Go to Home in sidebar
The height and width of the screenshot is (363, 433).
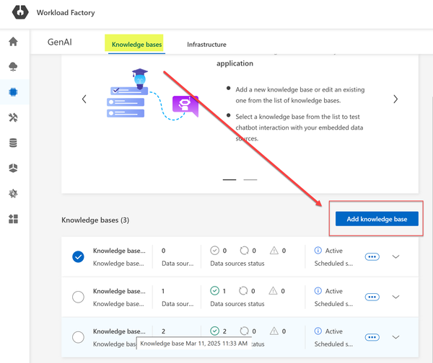pyautogui.click(x=13, y=42)
